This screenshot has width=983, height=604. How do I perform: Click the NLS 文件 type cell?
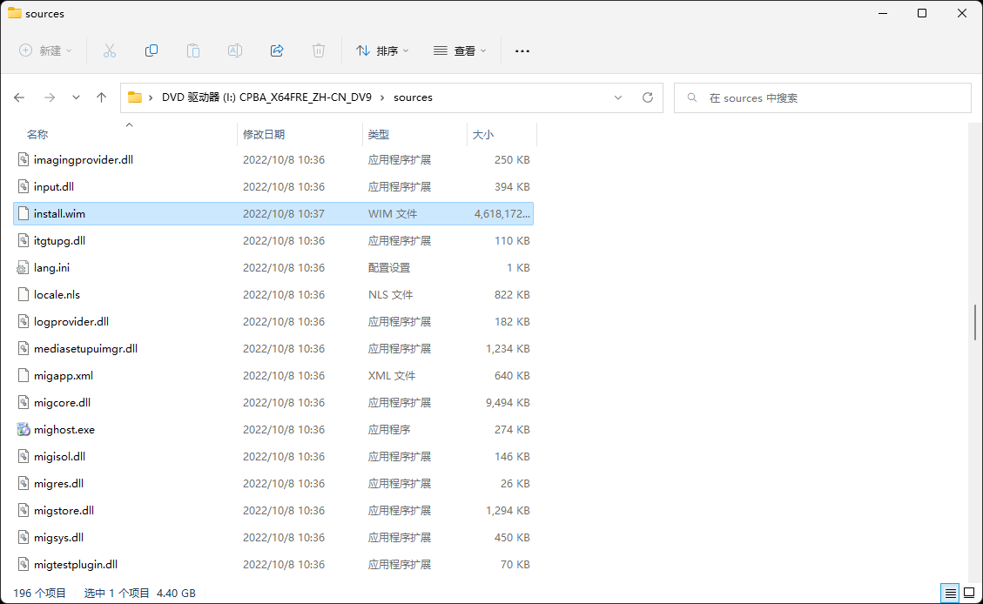[391, 294]
